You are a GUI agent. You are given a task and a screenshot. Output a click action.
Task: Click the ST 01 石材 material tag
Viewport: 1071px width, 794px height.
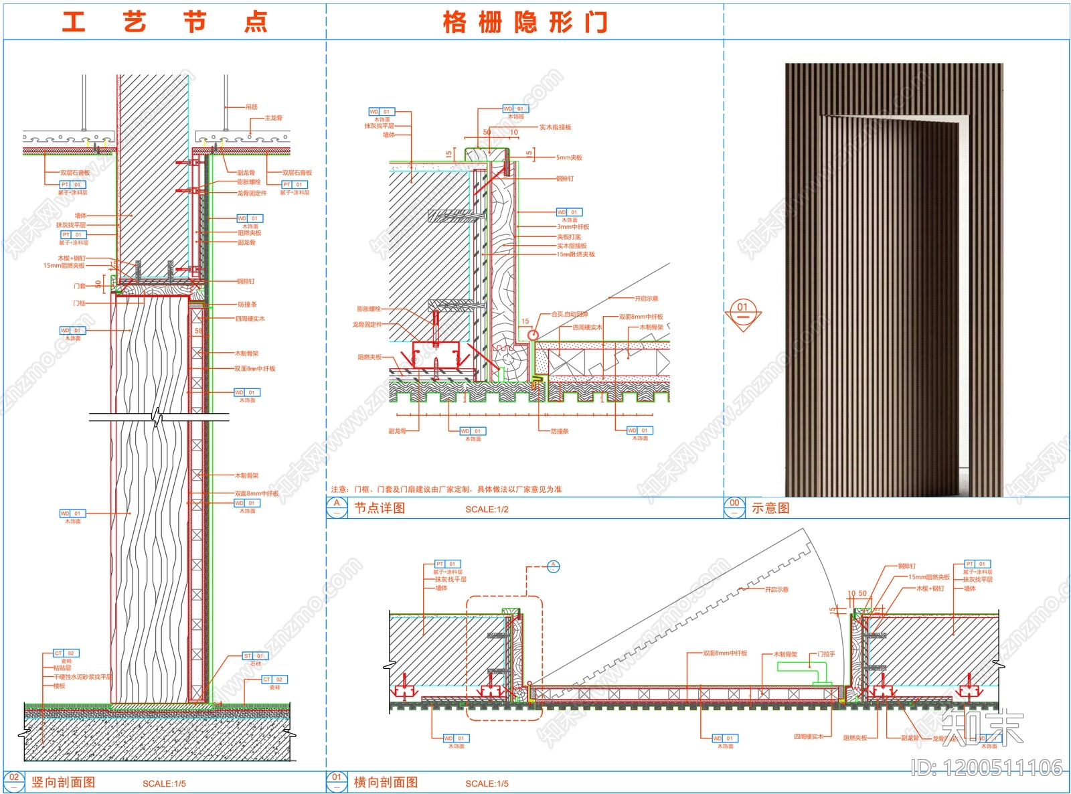click(x=255, y=659)
